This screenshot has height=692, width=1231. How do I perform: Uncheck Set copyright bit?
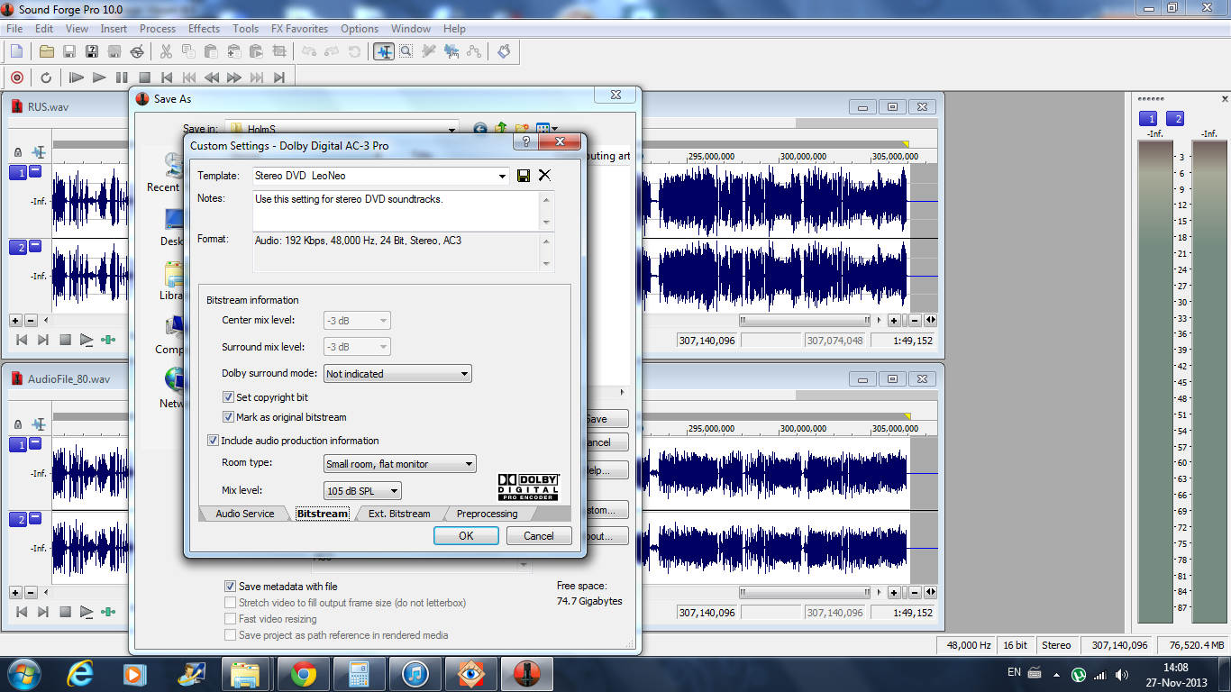pos(229,397)
